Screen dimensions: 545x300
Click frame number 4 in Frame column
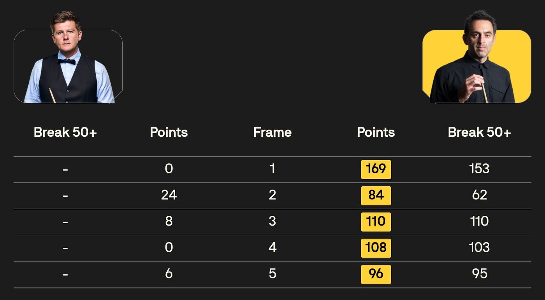pos(272,248)
